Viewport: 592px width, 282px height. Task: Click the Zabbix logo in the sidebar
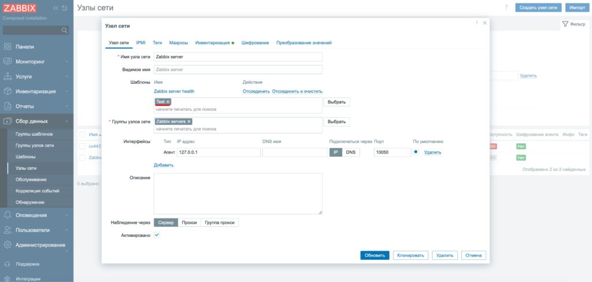click(20, 9)
